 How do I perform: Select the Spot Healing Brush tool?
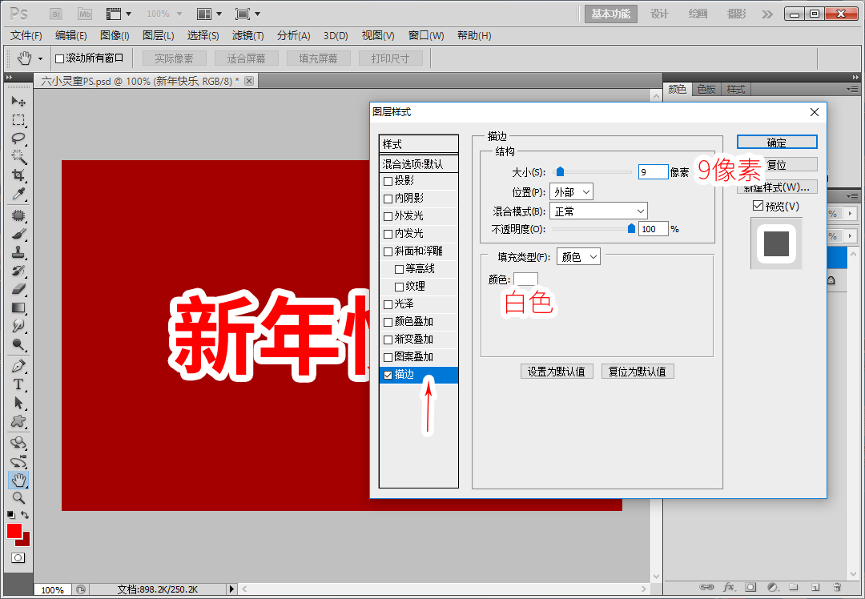click(x=18, y=215)
